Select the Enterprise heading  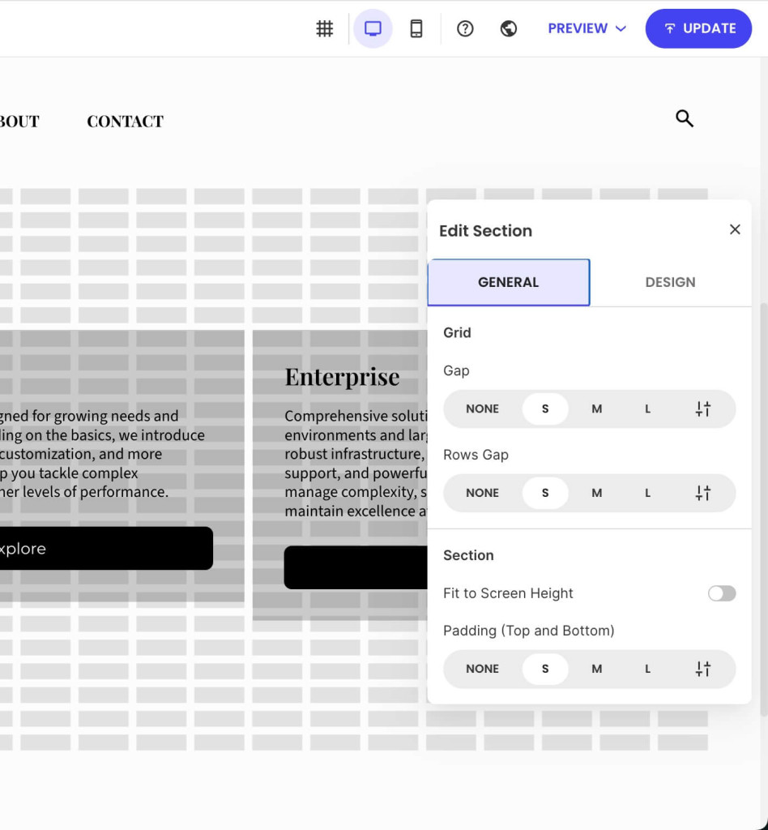pos(342,377)
